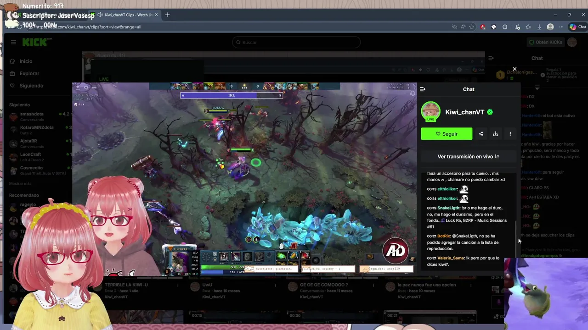Click the Buscar search field
Image resolution: width=588 pixels, height=330 pixels.
coord(296,42)
